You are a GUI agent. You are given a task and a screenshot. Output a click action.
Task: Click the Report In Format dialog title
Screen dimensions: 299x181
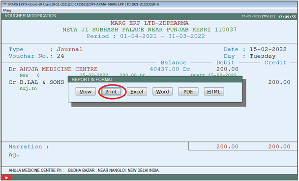click(92, 79)
